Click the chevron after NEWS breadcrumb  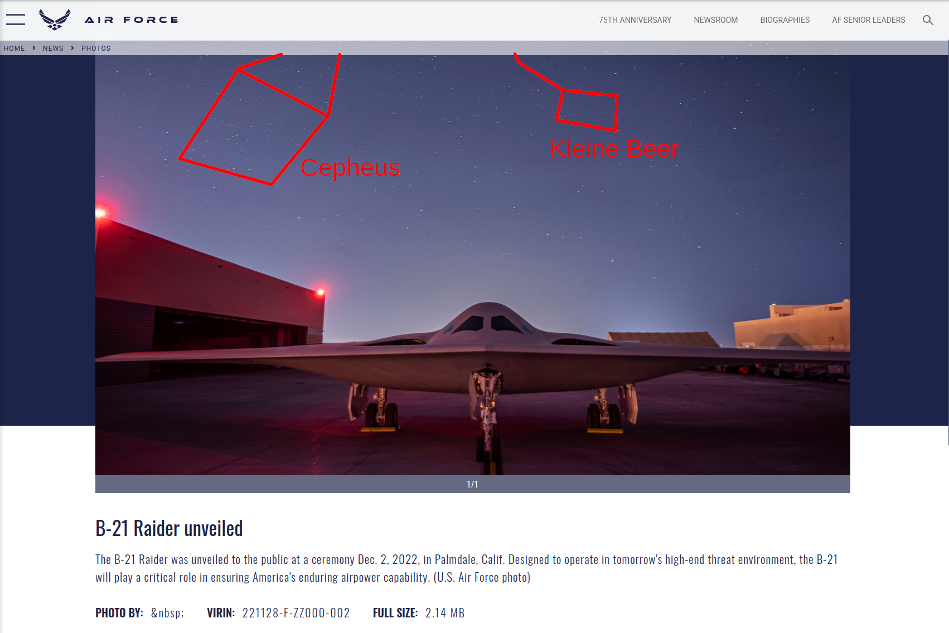click(x=72, y=48)
